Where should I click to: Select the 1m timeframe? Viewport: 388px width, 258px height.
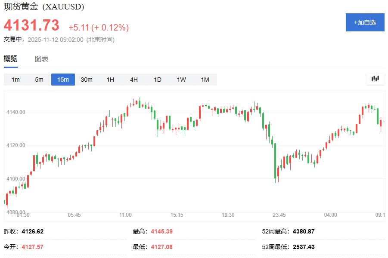(16, 80)
